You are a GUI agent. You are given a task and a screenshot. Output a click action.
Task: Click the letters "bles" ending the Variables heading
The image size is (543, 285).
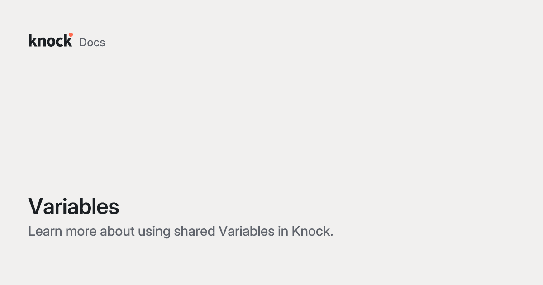101,206
